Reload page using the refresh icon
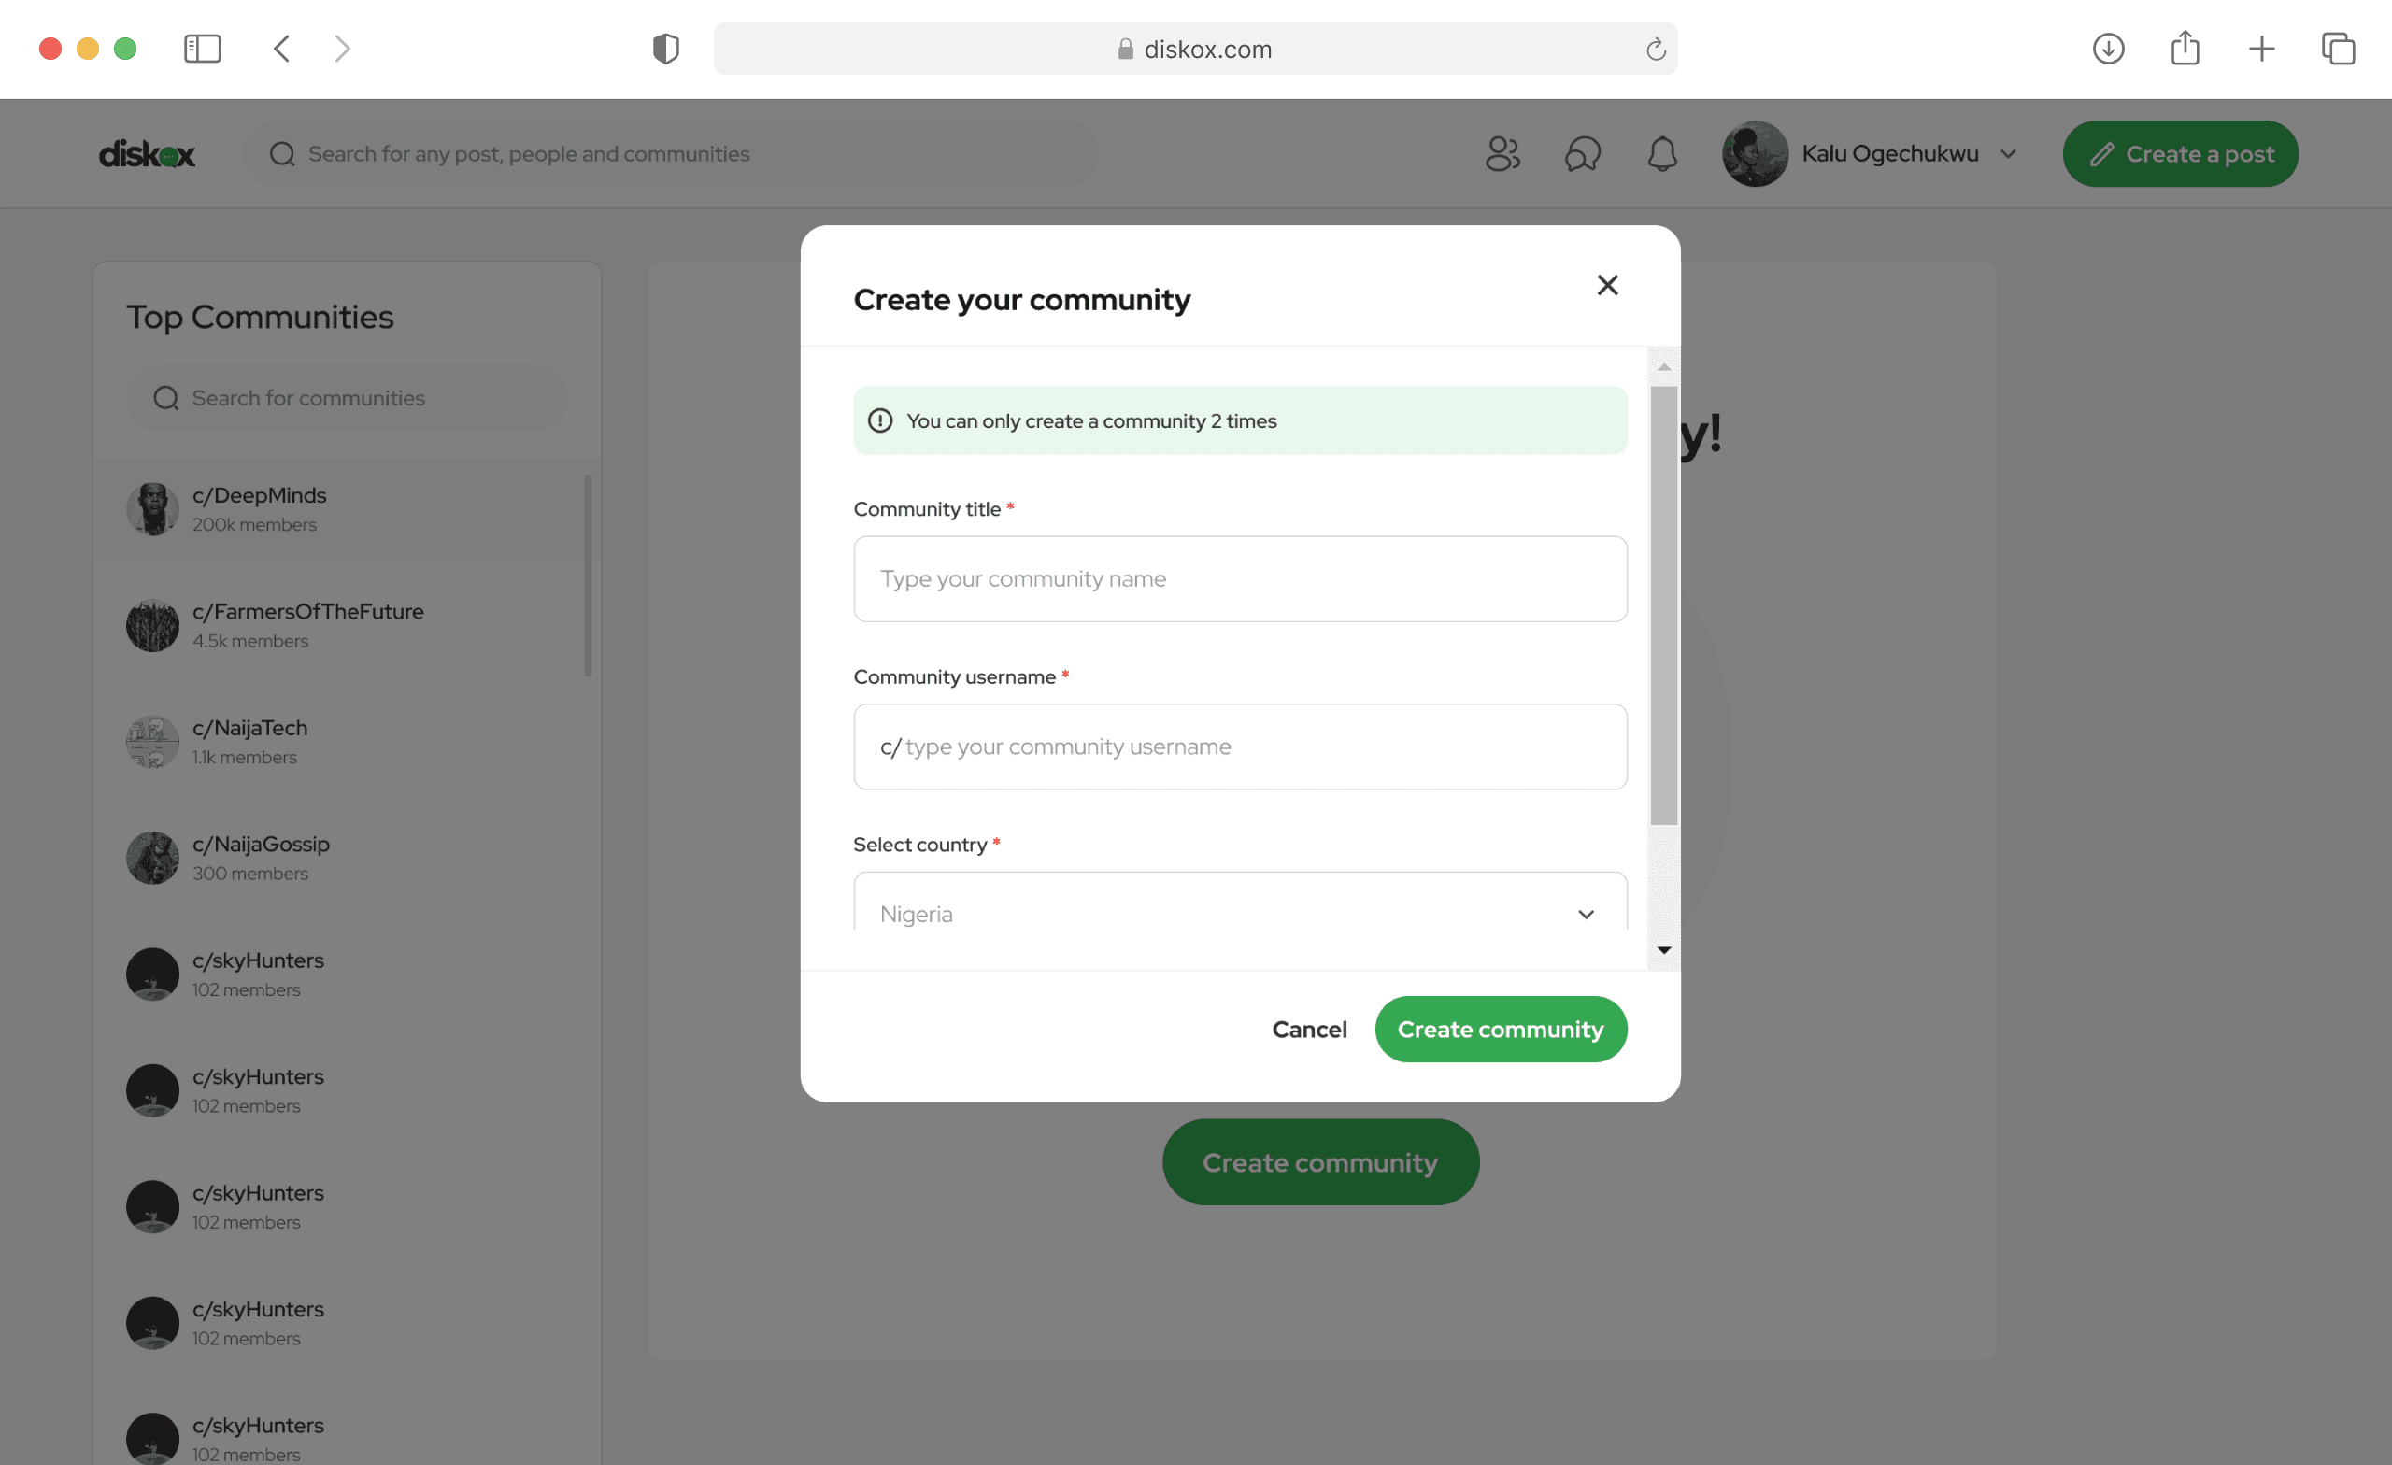The width and height of the screenshot is (2392, 1465). [1655, 49]
